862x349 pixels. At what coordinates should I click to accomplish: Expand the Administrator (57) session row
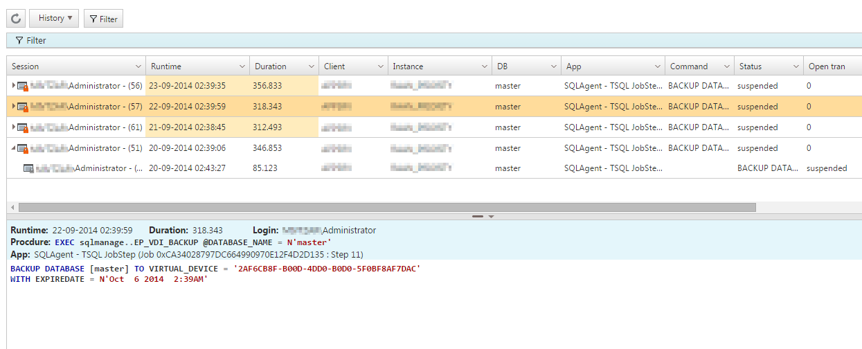[x=13, y=107]
